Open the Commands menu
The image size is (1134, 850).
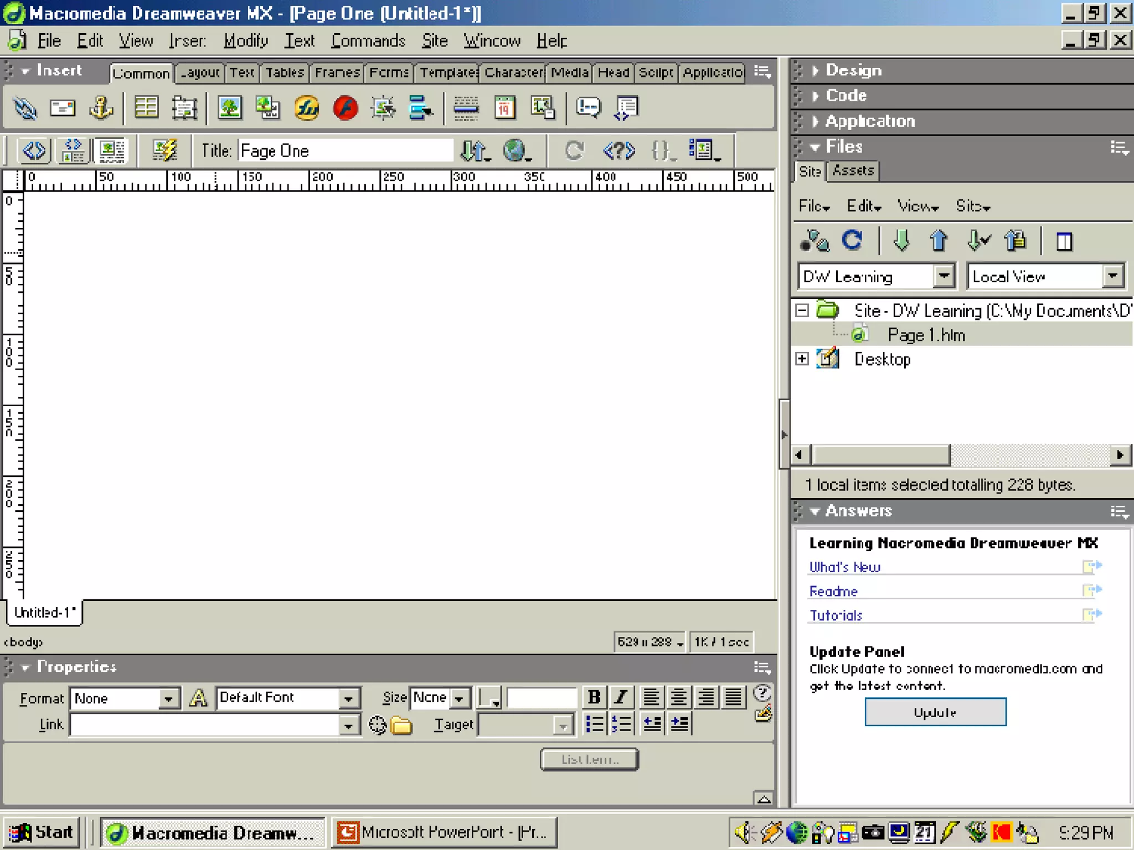[368, 41]
